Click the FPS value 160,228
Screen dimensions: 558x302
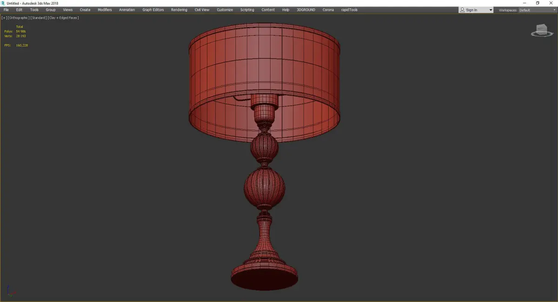[x=22, y=45]
